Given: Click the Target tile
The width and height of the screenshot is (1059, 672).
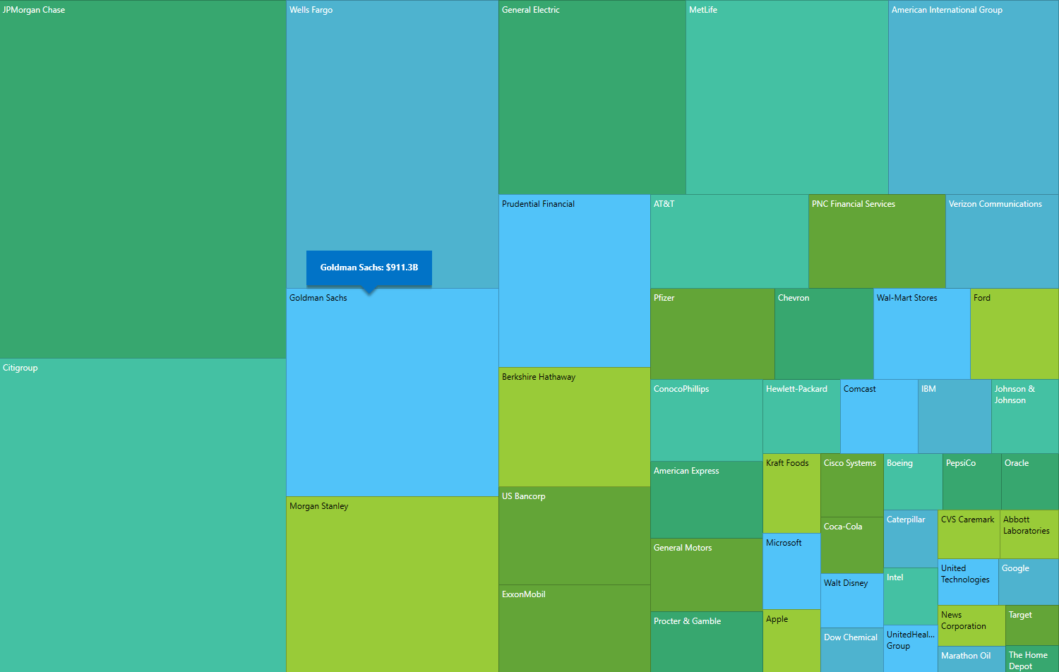Looking at the screenshot, I should (x=1032, y=625).
